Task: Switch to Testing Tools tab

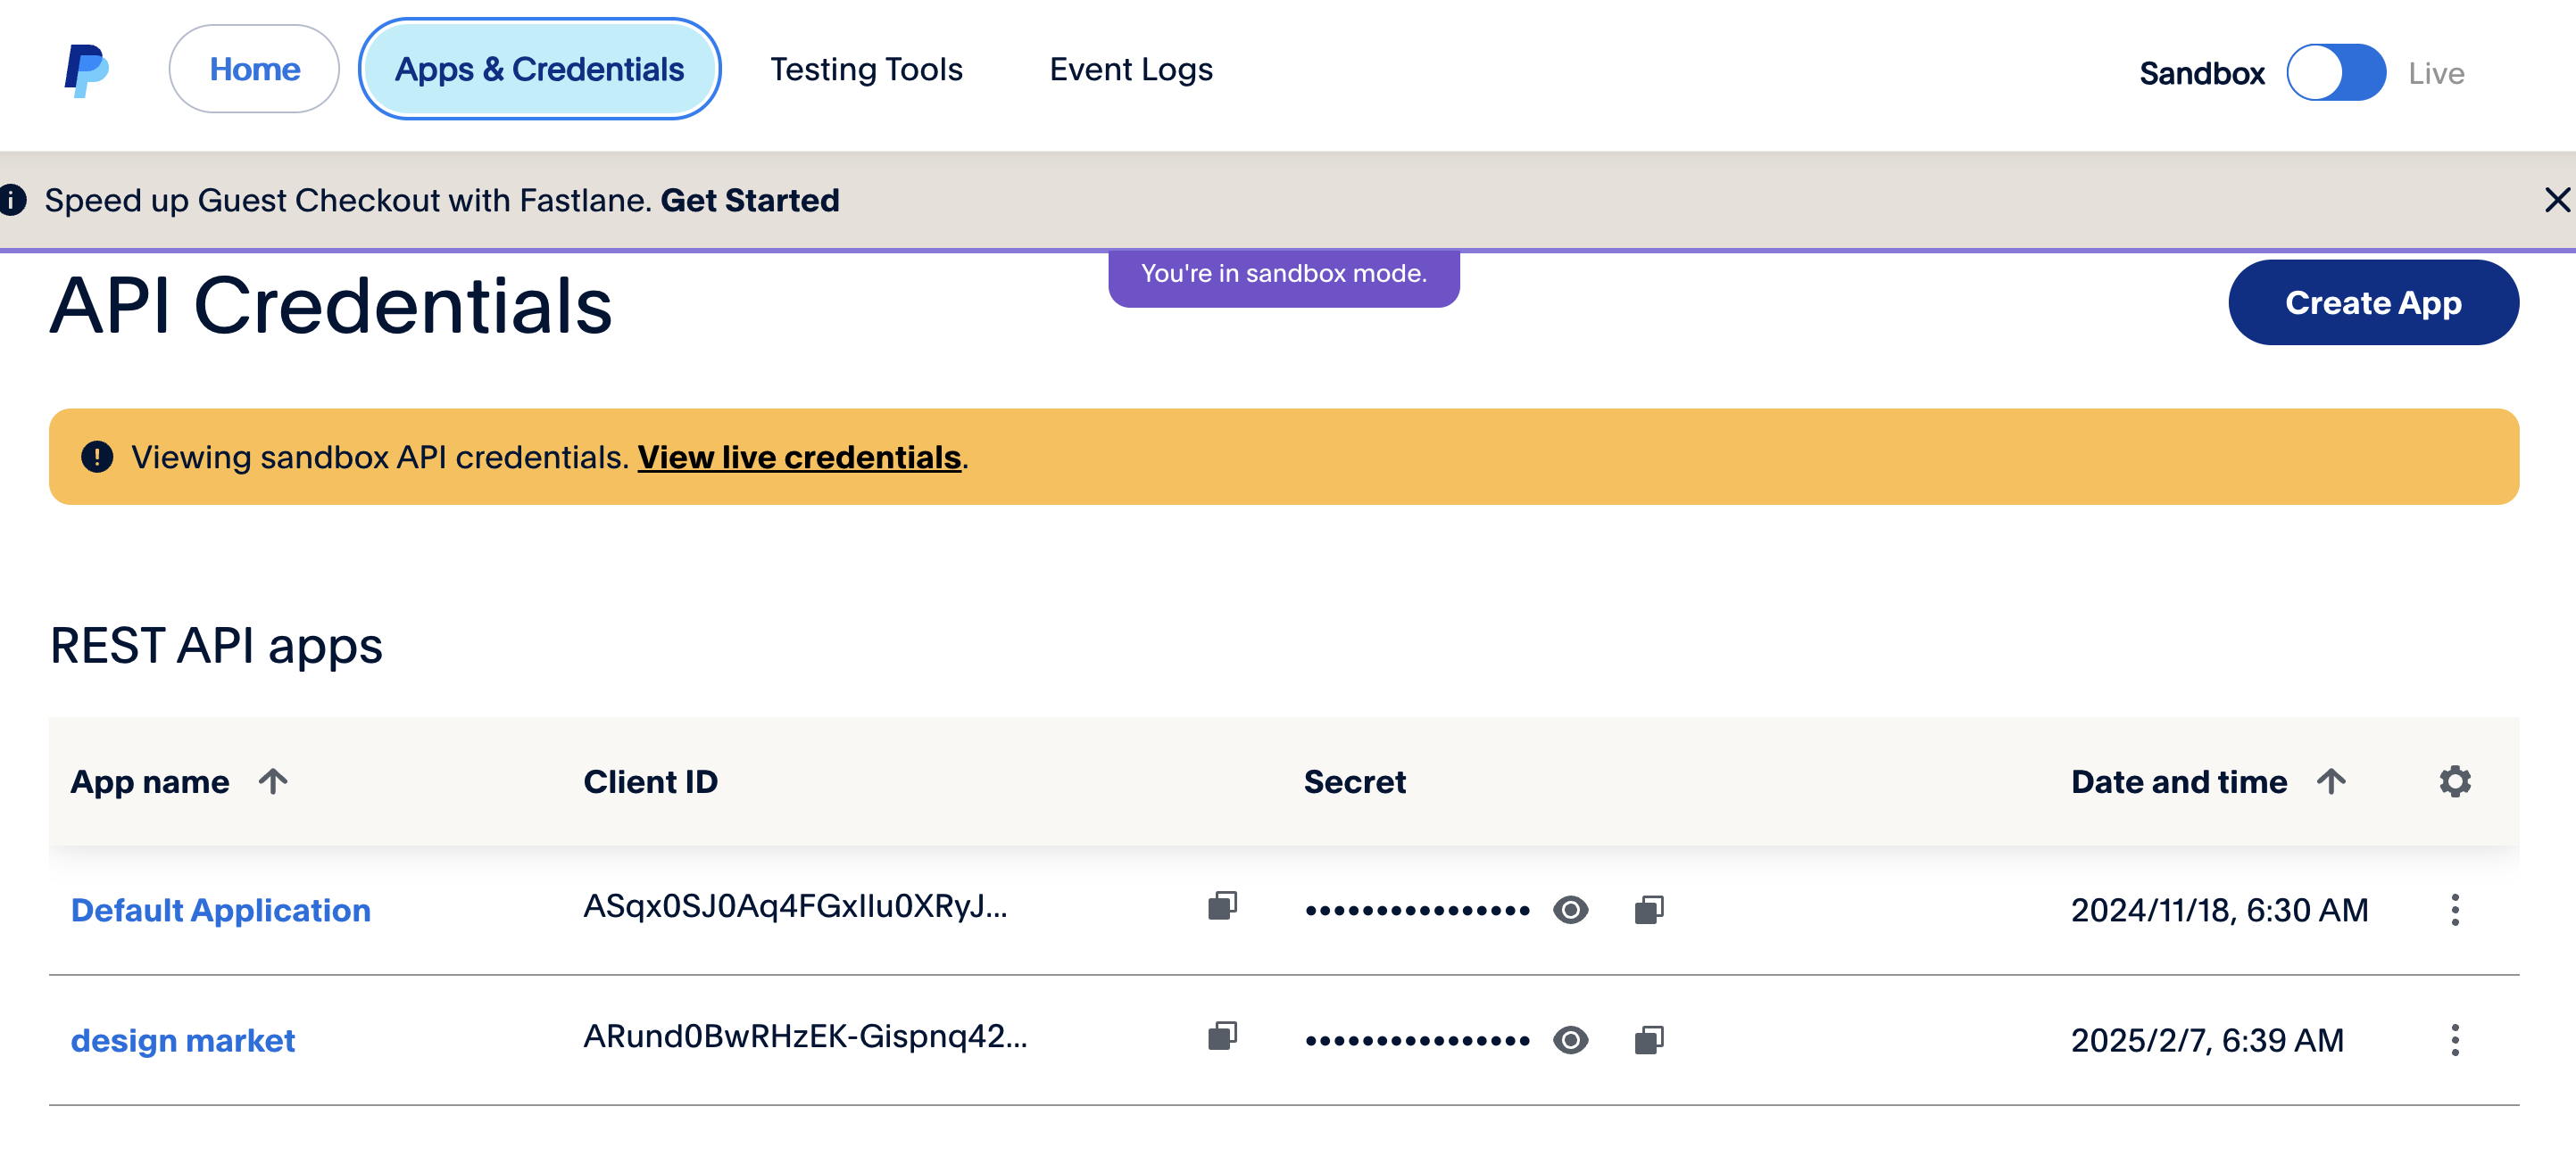Action: click(x=866, y=70)
